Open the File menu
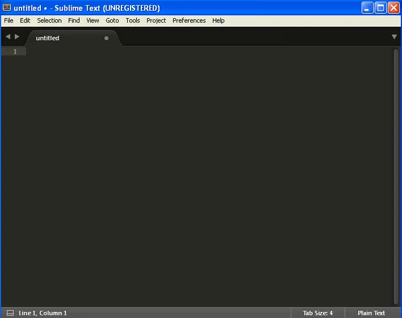The height and width of the screenshot is (318, 402). click(9, 20)
